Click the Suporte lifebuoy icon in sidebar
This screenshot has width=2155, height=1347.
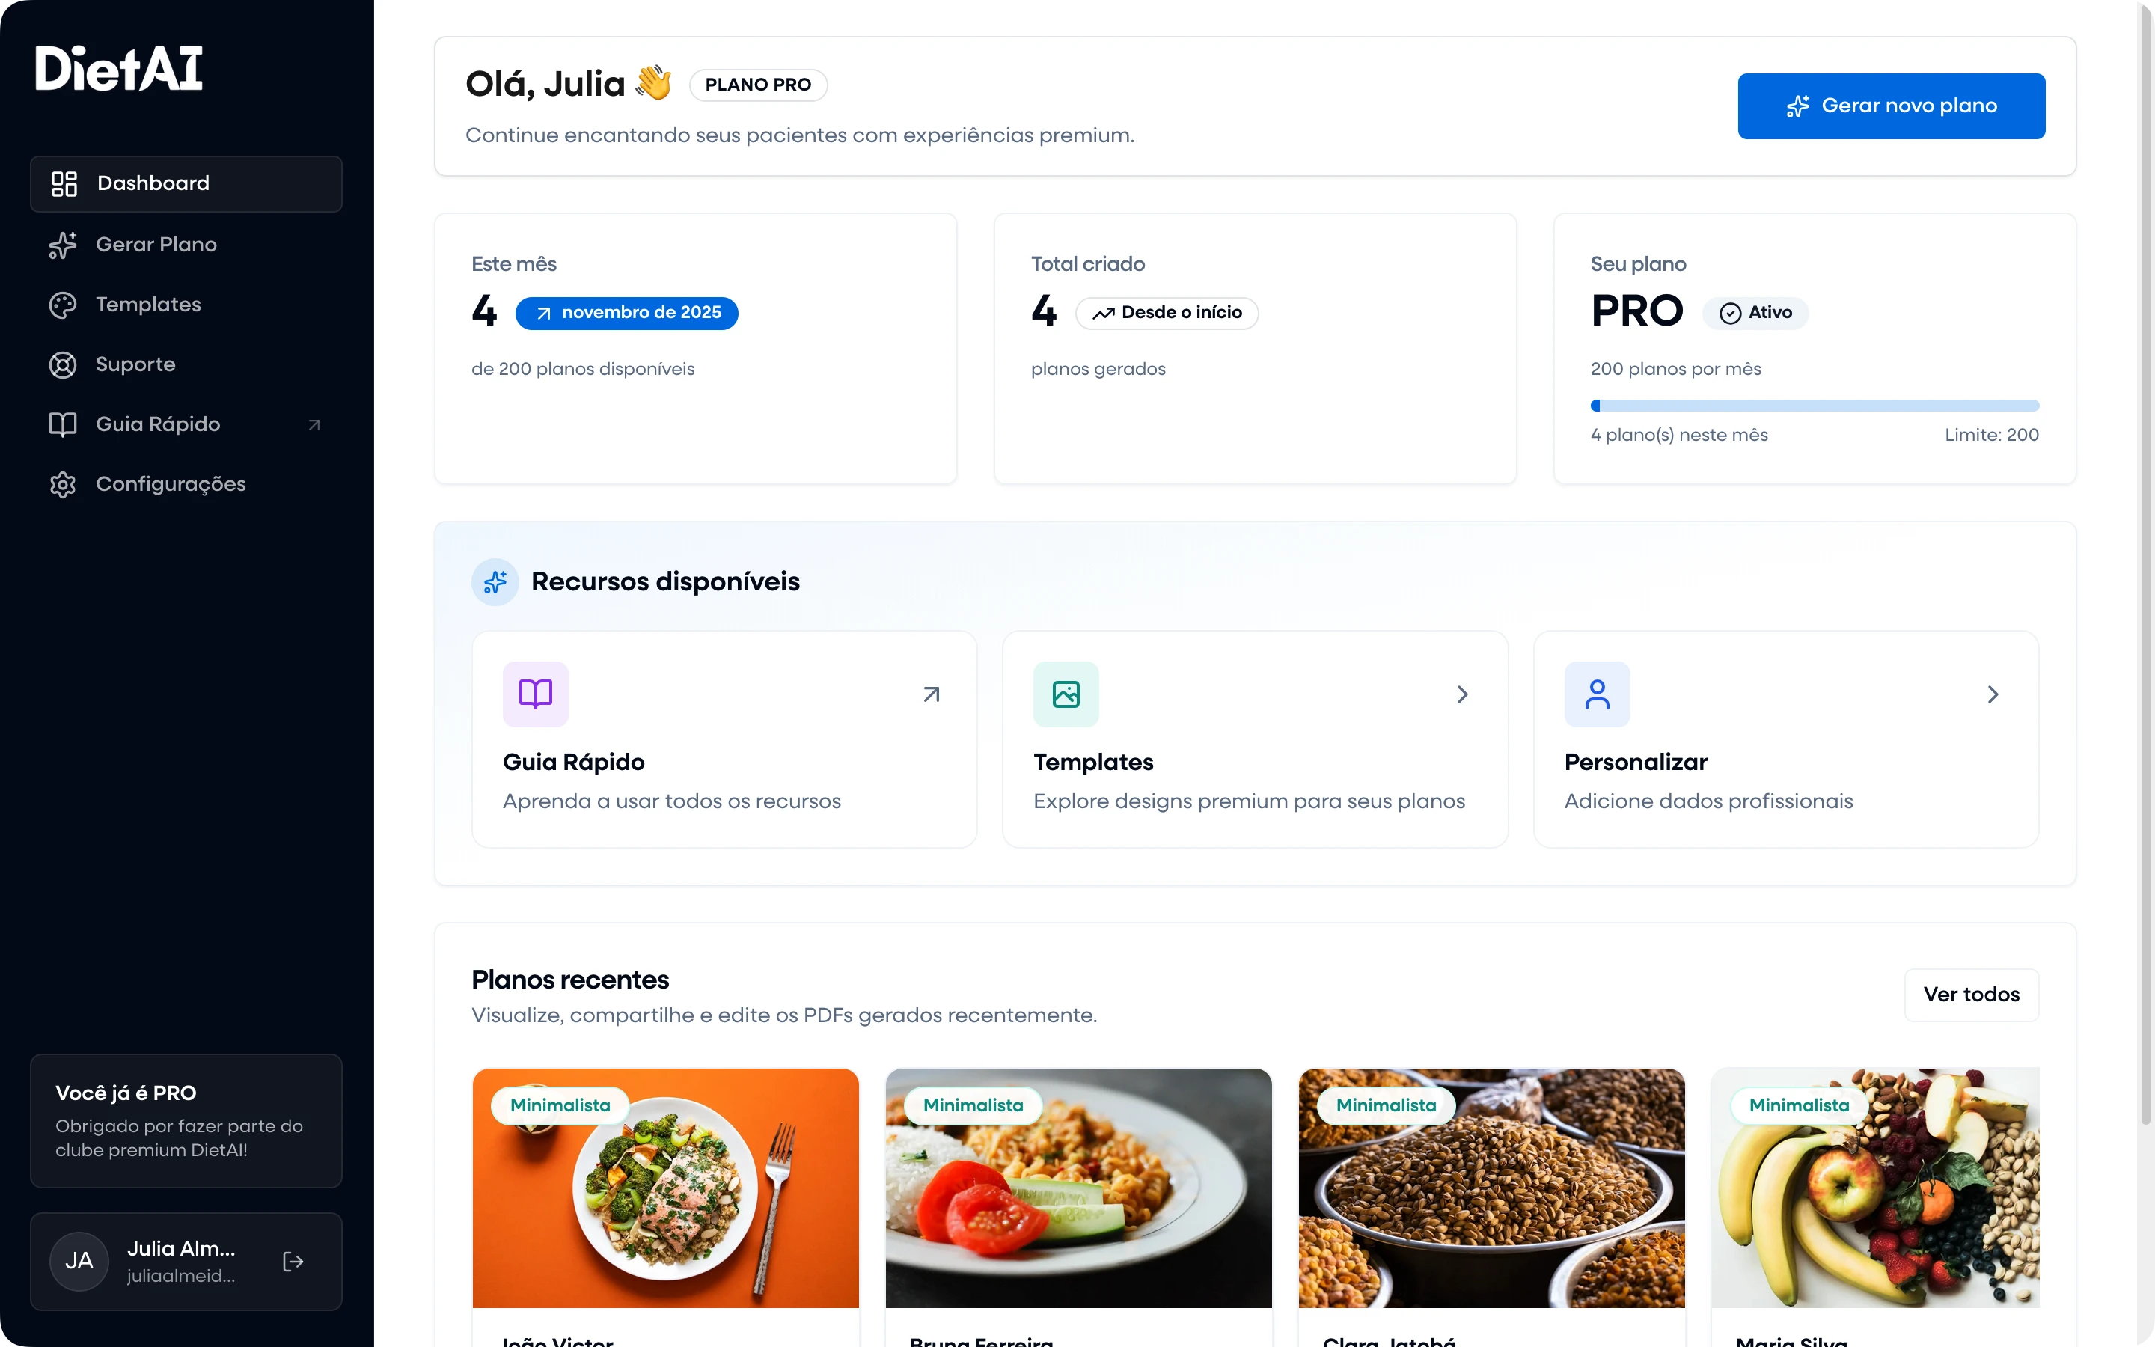point(62,364)
